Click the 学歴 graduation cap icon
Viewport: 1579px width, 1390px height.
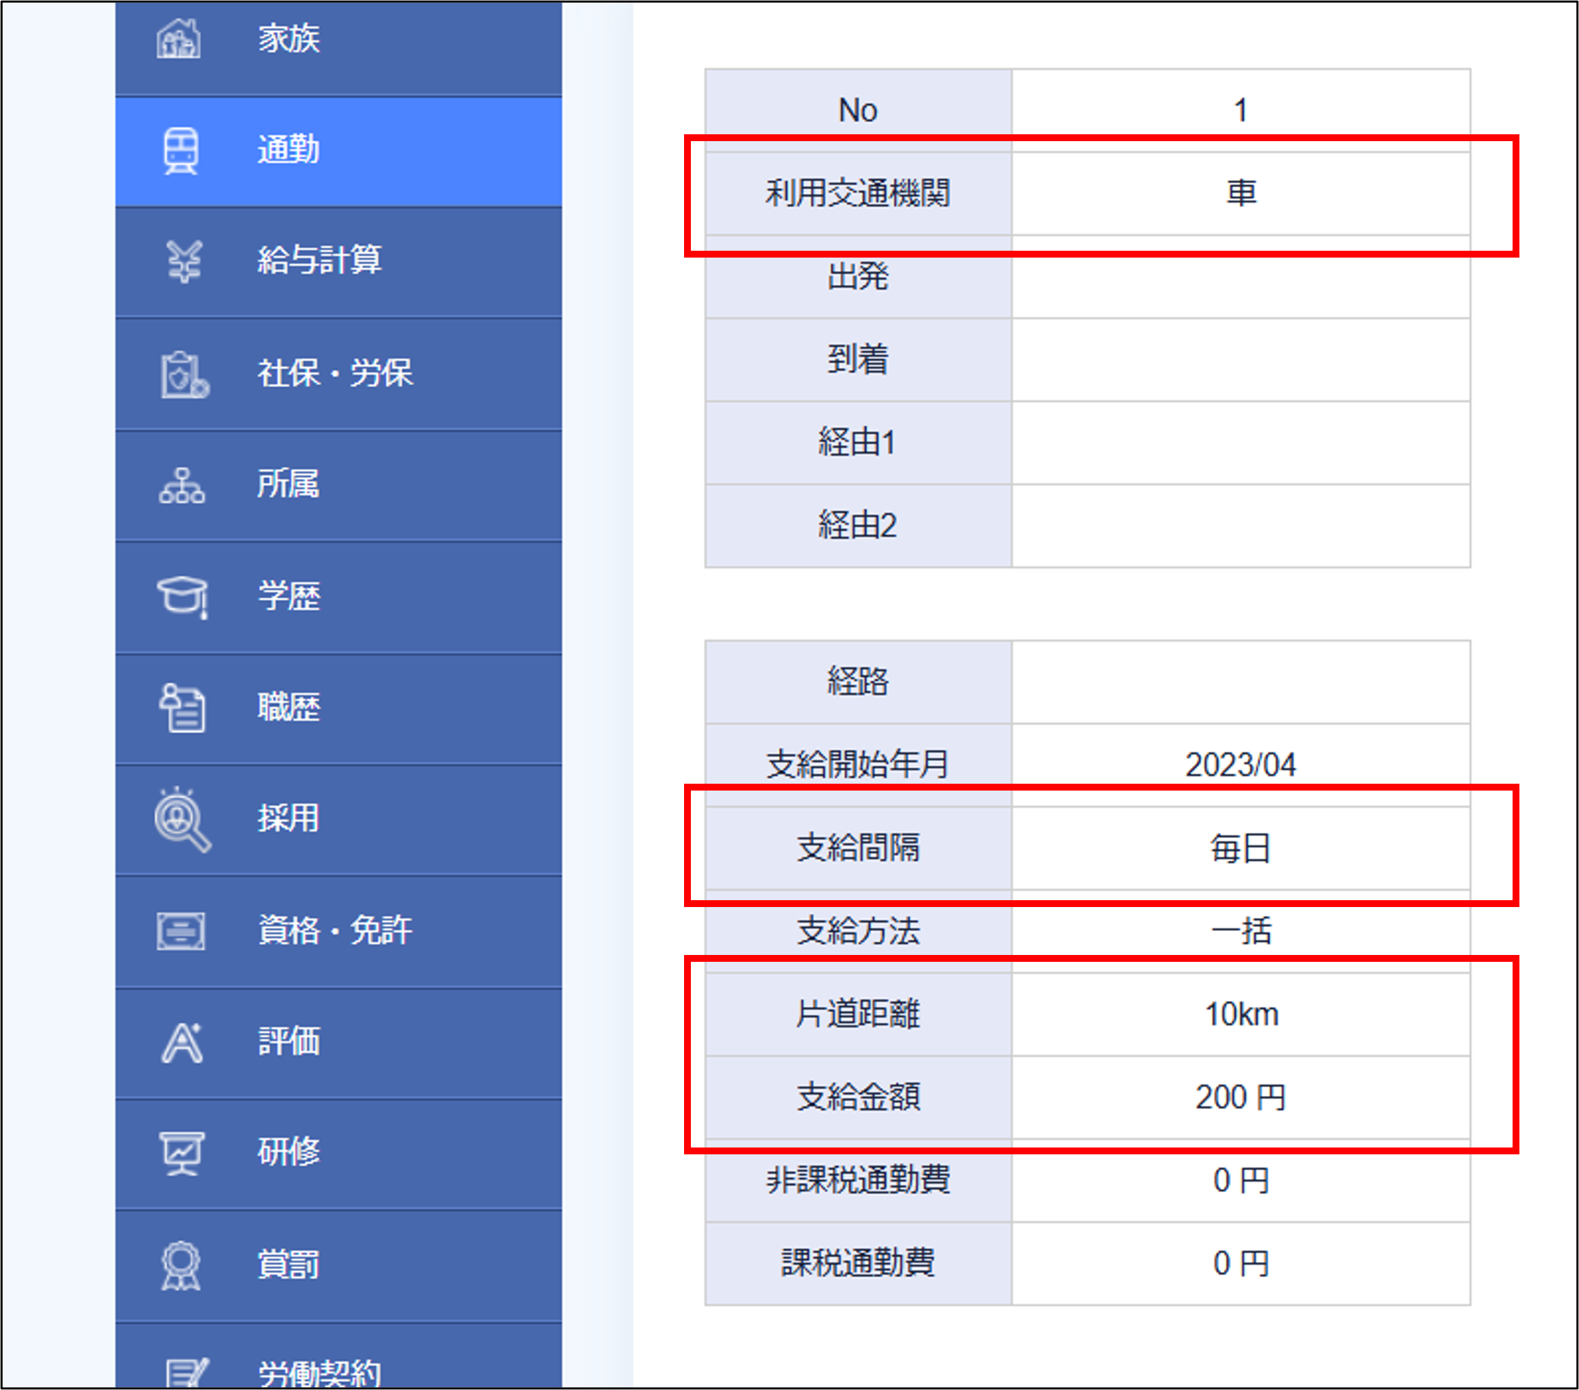pos(182,597)
